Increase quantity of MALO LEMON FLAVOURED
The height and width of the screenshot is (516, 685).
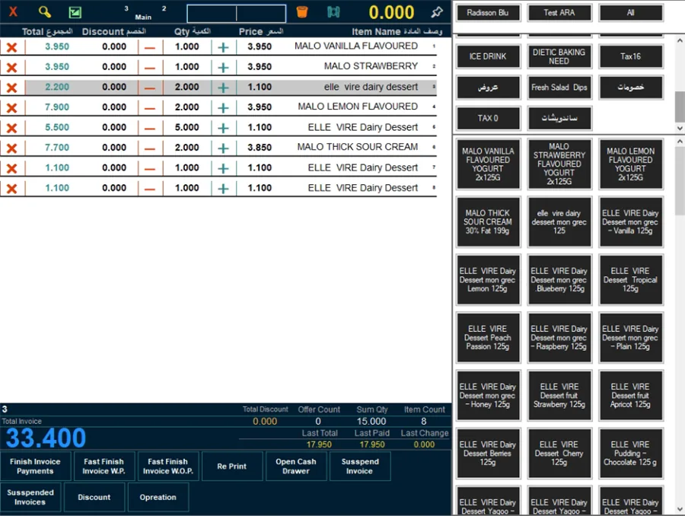coord(223,107)
